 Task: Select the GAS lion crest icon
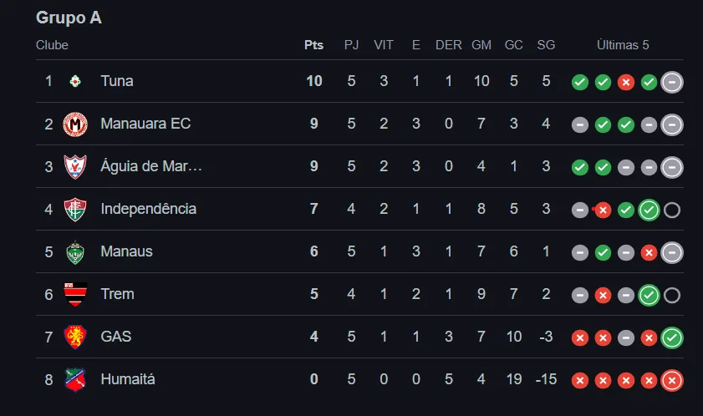(75, 337)
